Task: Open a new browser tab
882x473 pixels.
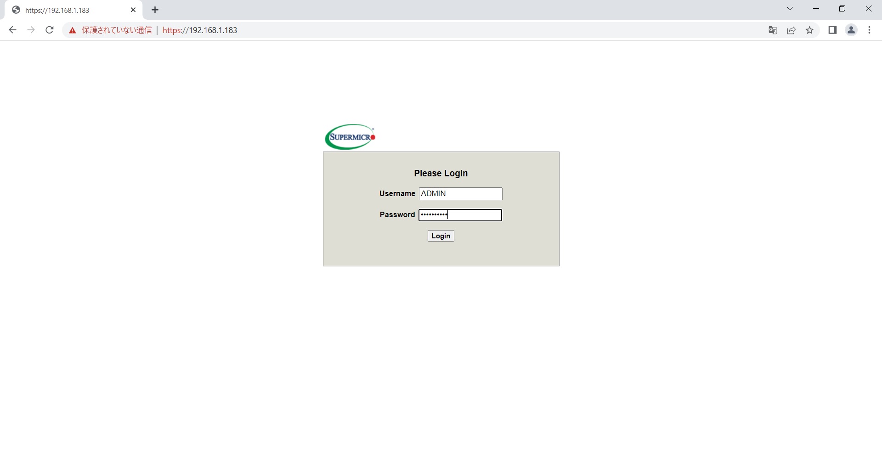Action: pos(155,10)
